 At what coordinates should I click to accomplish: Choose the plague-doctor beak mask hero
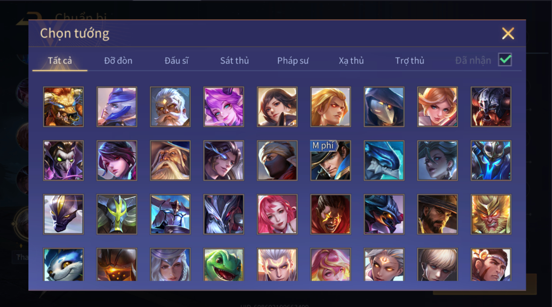point(384,107)
